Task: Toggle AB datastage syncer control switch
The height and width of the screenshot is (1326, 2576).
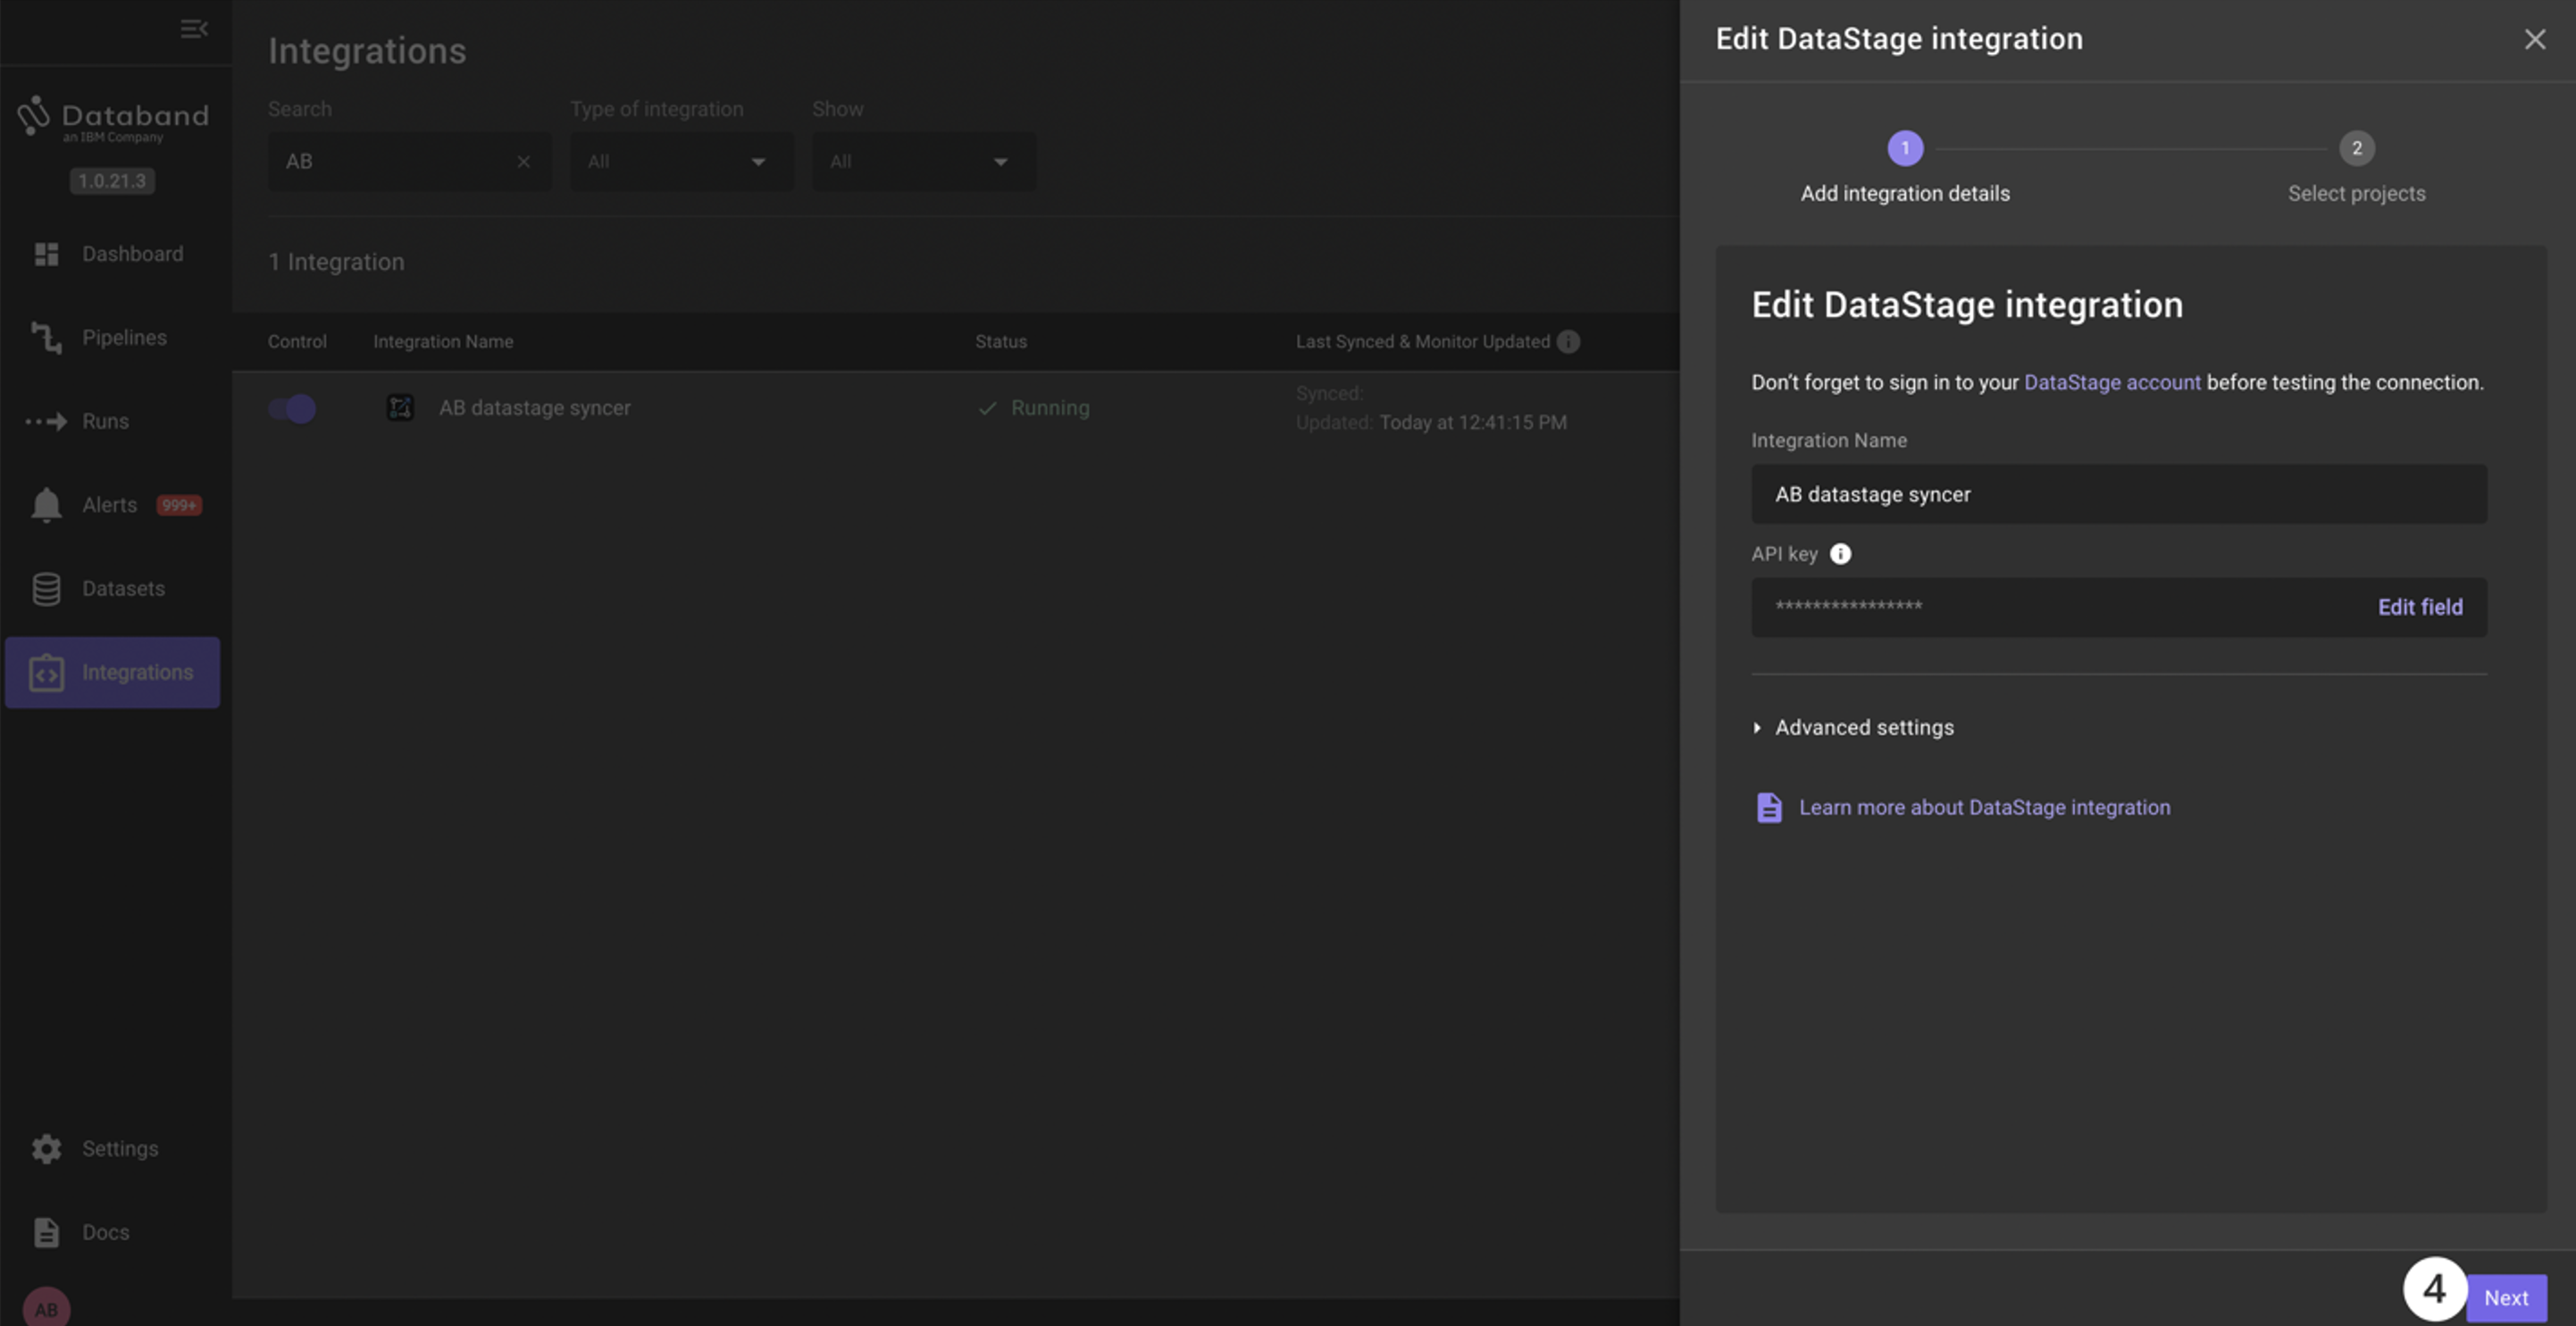Action: point(292,408)
